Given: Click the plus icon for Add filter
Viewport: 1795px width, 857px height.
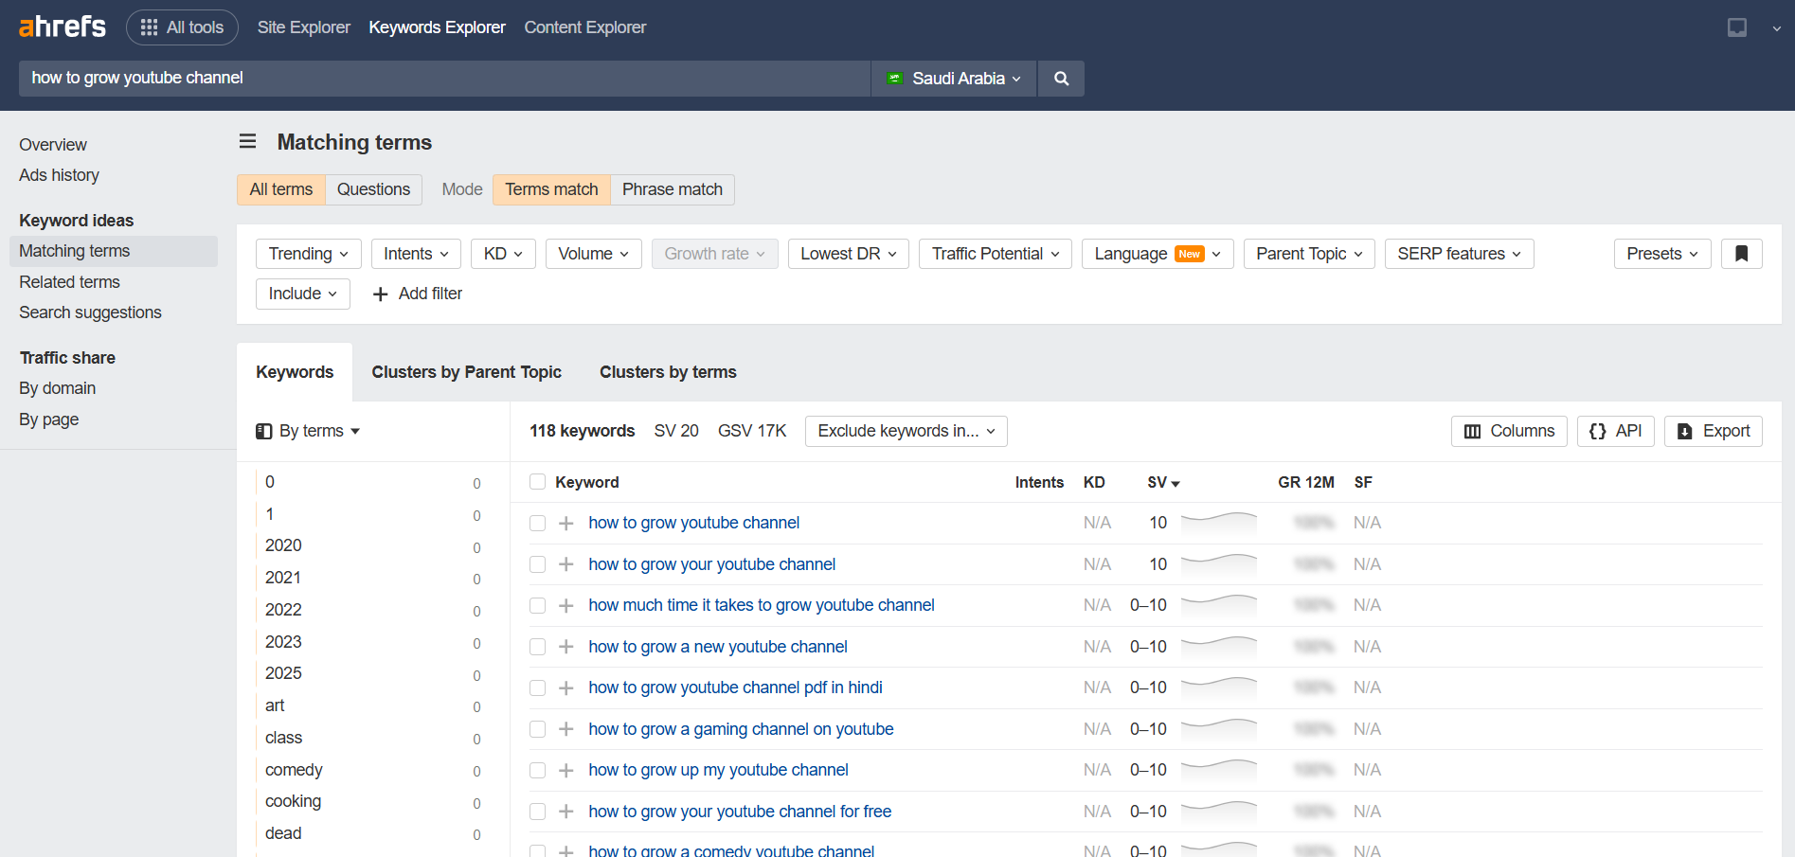Looking at the screenshot, I should click(380, 295).
